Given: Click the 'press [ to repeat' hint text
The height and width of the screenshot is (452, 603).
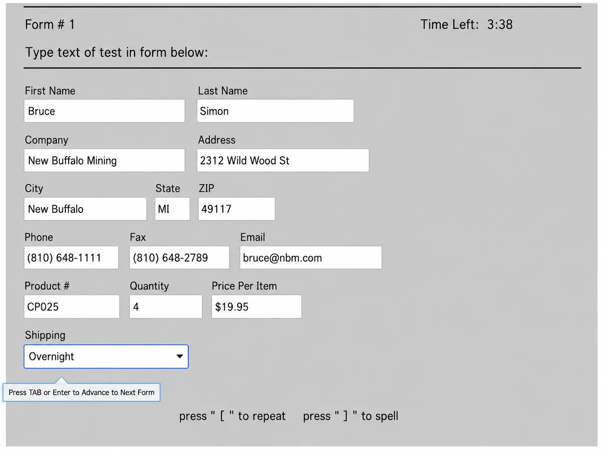Looking at the screenshot, I should [x=232, y=416].
